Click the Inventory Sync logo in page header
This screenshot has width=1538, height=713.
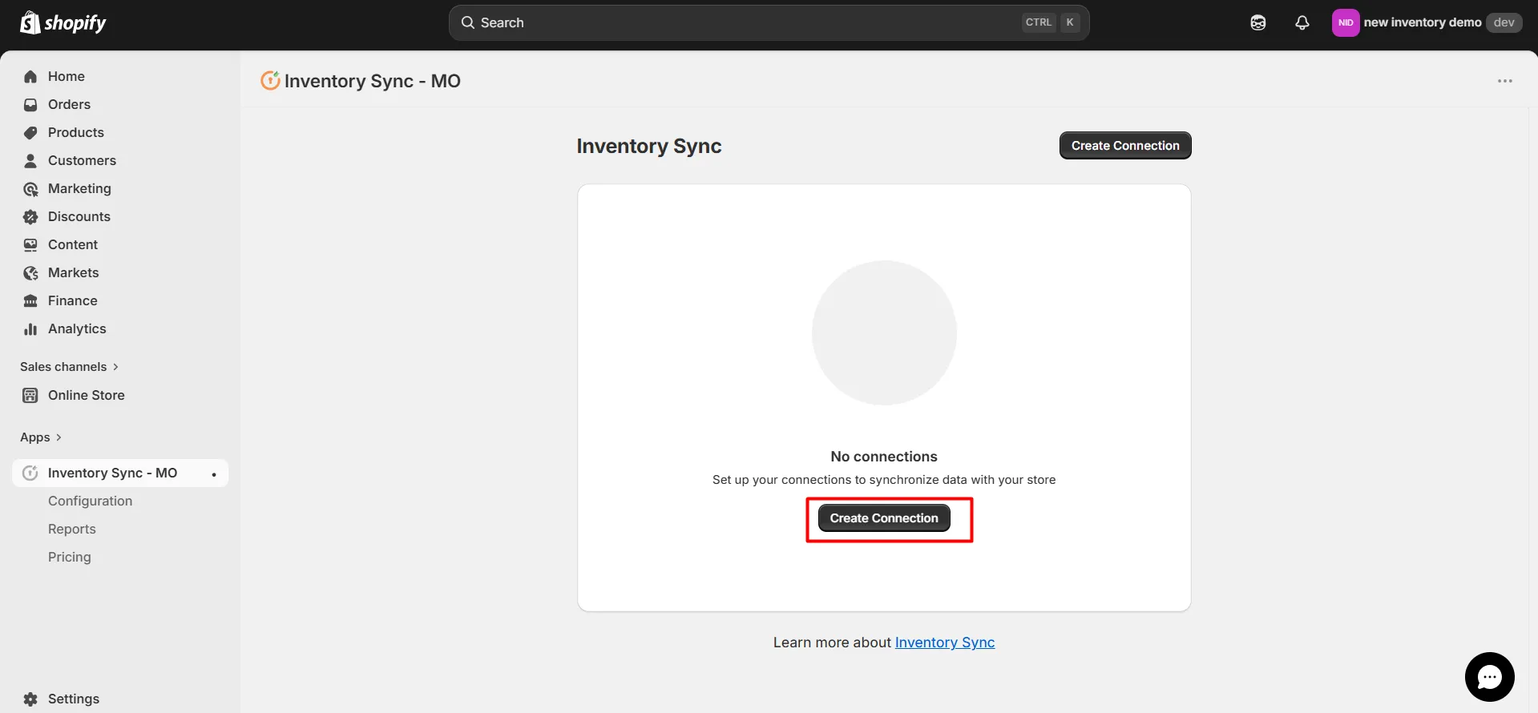coord(270,80)
